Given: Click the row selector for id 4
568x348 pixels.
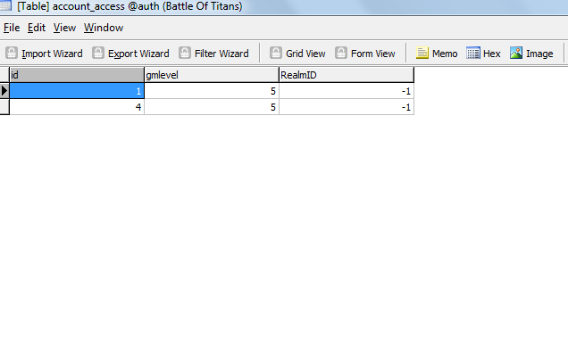Looking at the screenshot, I should 4,107.
